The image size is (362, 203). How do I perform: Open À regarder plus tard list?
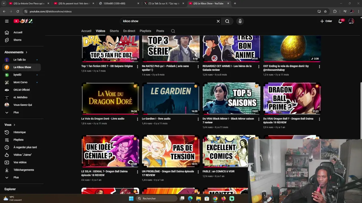click(21, 147)
